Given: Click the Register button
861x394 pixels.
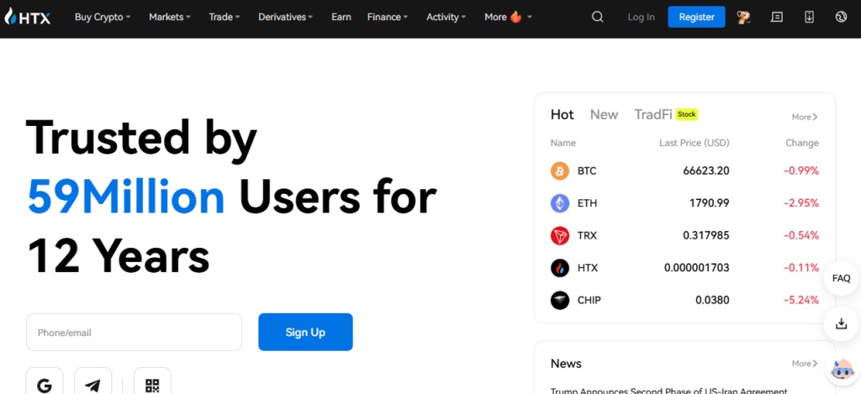Looking at the screenshot, I should (697, 17).
